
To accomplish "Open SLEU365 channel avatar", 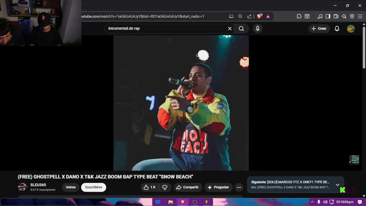I will (x=23, y=187).
